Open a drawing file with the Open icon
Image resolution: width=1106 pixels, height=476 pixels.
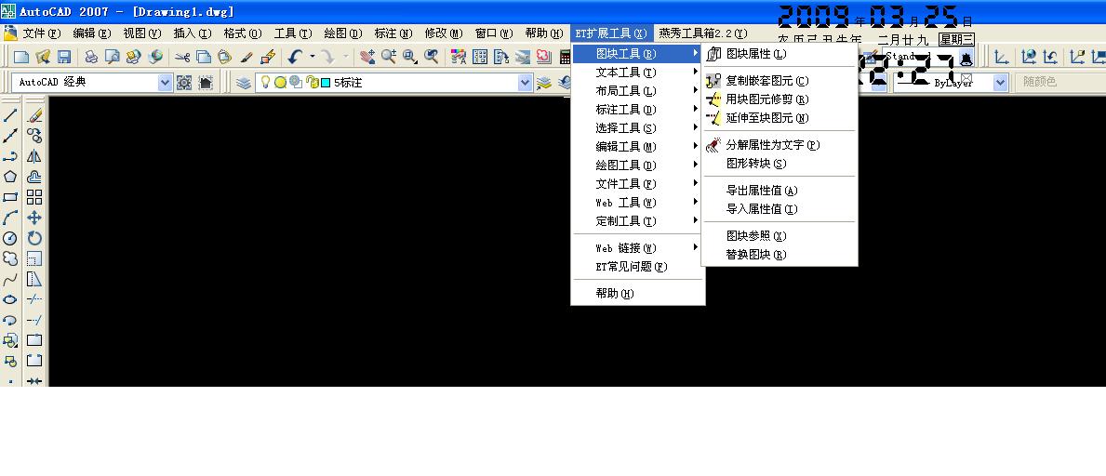(43, 57)
